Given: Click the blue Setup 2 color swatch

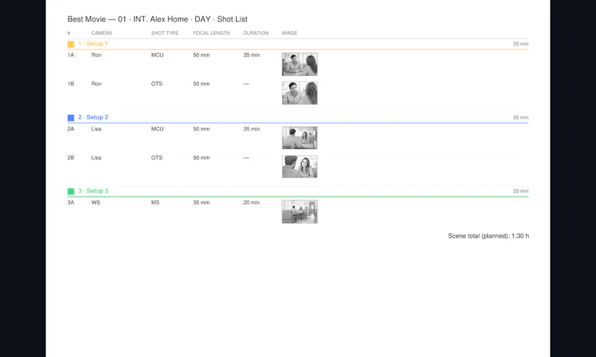Looking at the screenshot, I should pyautogui.click(x=71, y=118).
